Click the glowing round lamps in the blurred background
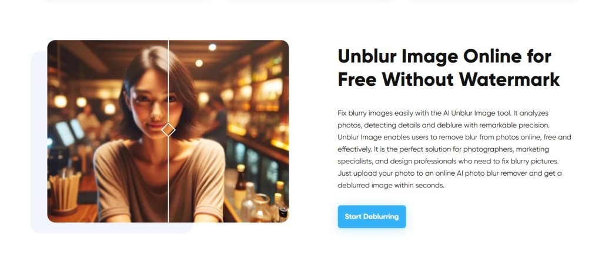Screen dimensions: 602x265 point(82,105)
